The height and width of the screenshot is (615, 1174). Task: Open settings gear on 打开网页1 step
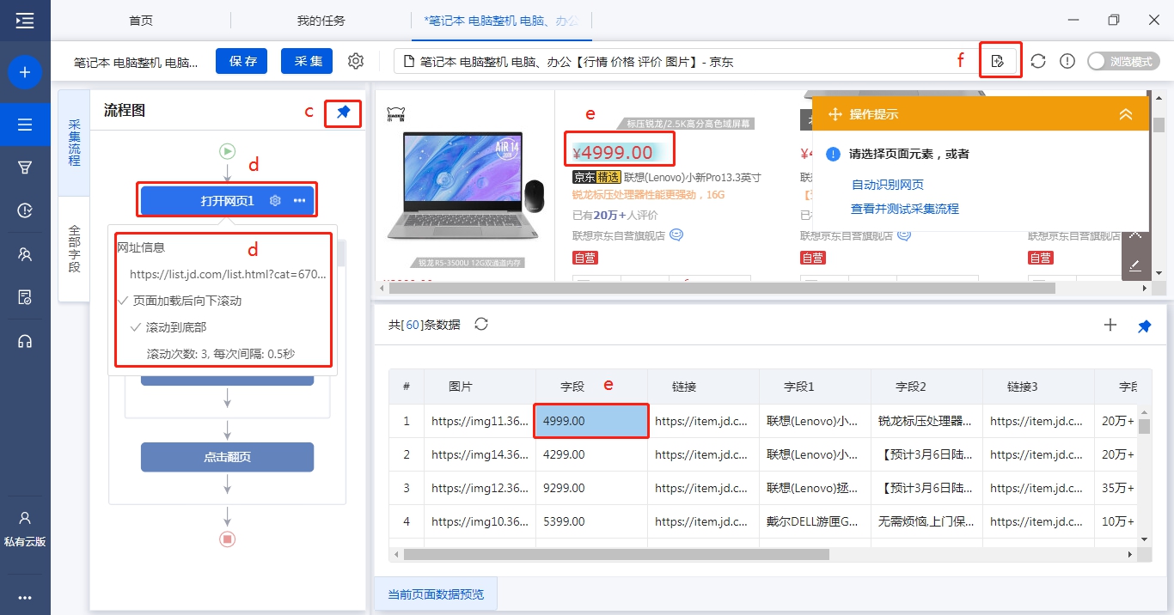point(275,200)
